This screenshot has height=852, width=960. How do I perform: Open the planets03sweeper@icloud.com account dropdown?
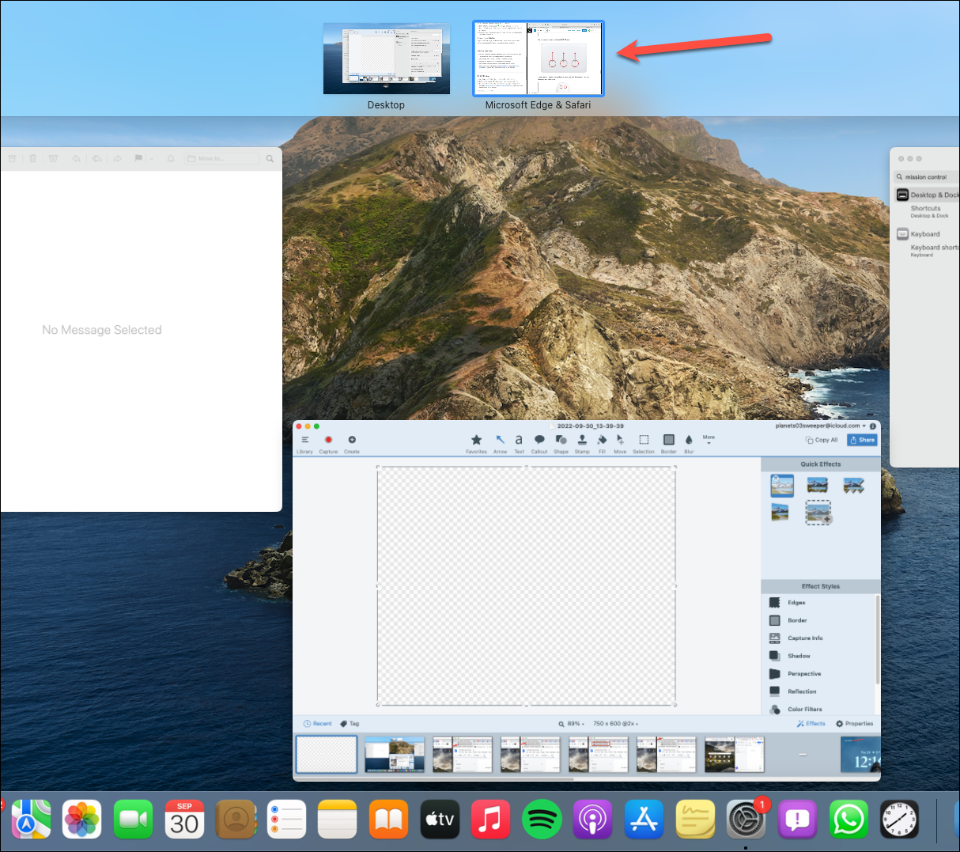click(x=820, y=426)
